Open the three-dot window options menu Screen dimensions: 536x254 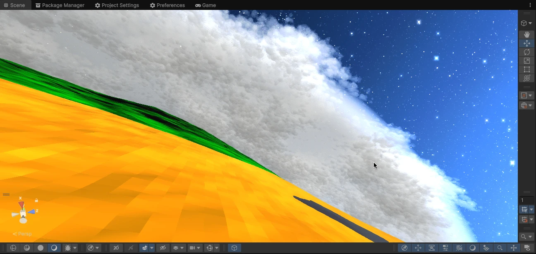530,5
